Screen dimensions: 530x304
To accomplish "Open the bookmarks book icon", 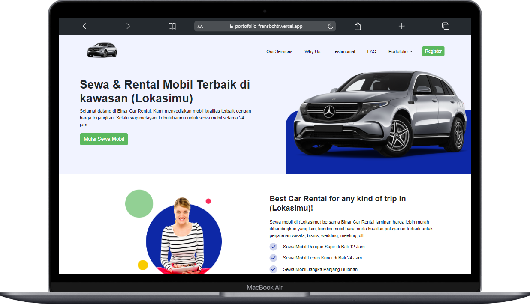I will 172,26.
